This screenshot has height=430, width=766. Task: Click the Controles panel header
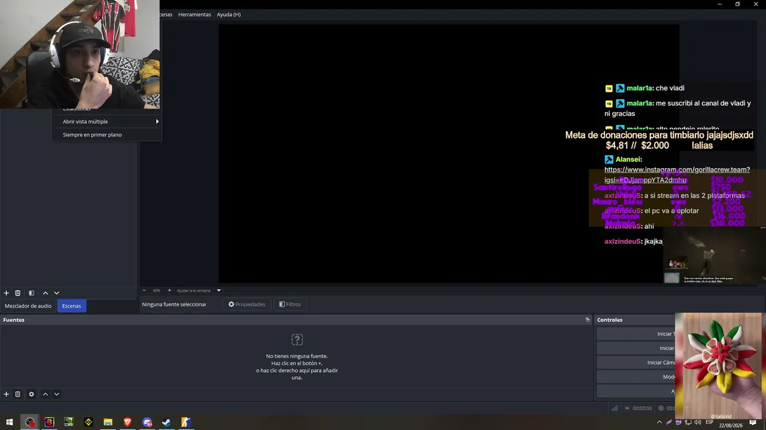click(x=635, y=320)
